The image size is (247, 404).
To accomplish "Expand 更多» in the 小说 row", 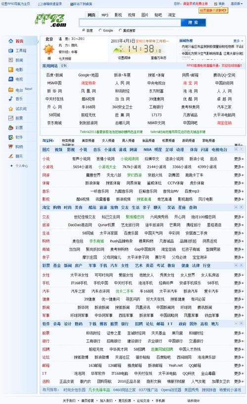I will [239, 159].
